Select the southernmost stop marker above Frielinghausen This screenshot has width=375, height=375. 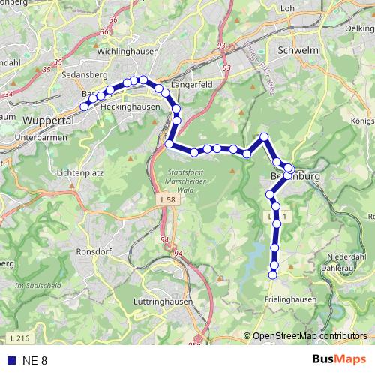tap(273, 275)
